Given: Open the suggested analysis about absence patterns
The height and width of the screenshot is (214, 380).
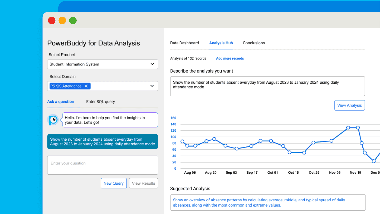Looking at the screenshot, I should [267, 202].
